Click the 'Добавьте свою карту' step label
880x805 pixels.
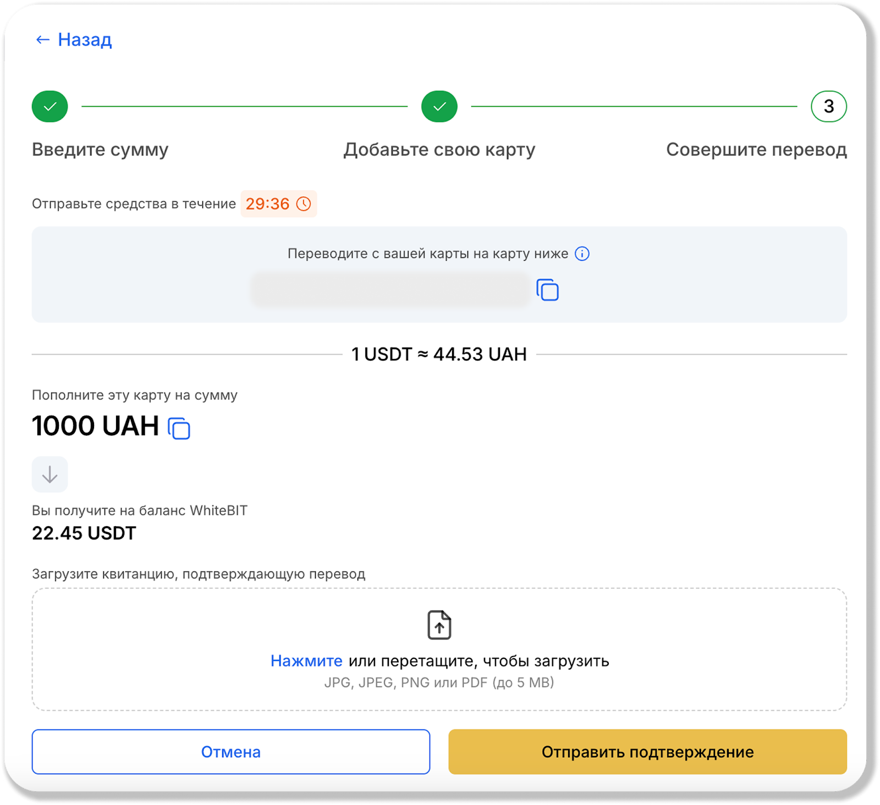[x=439, y=150]
